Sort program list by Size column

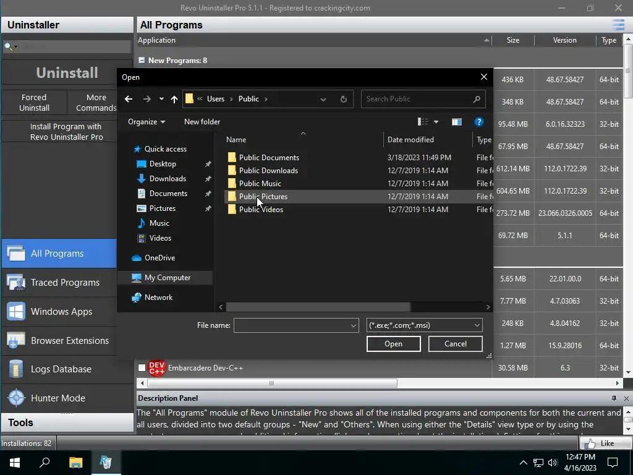pyautogui.click(x=512, y=40)
